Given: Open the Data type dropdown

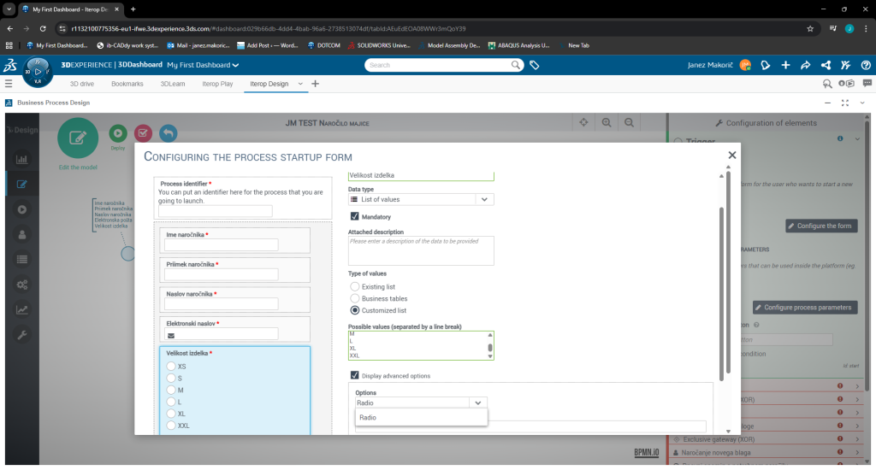Looking at the screenshot, I should (x=484, y=199).
